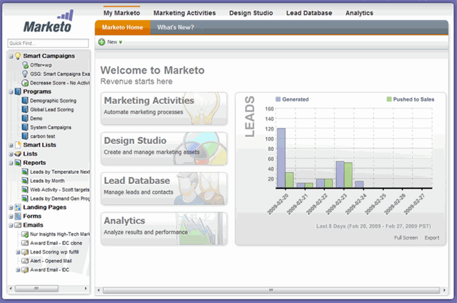The width and height of the screenshot is (457, 303).
Task: Expand the Smart Lists tree node
Action: [x=11, y=145]
